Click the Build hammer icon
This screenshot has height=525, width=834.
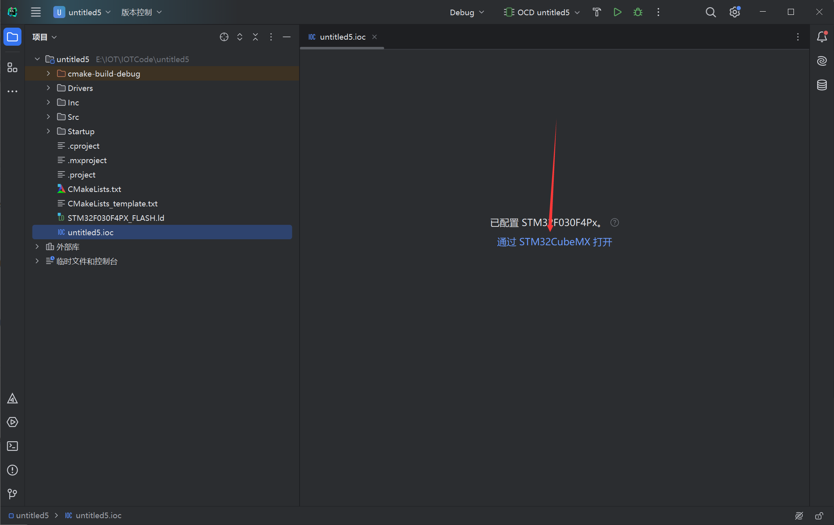tap(597, 12)
